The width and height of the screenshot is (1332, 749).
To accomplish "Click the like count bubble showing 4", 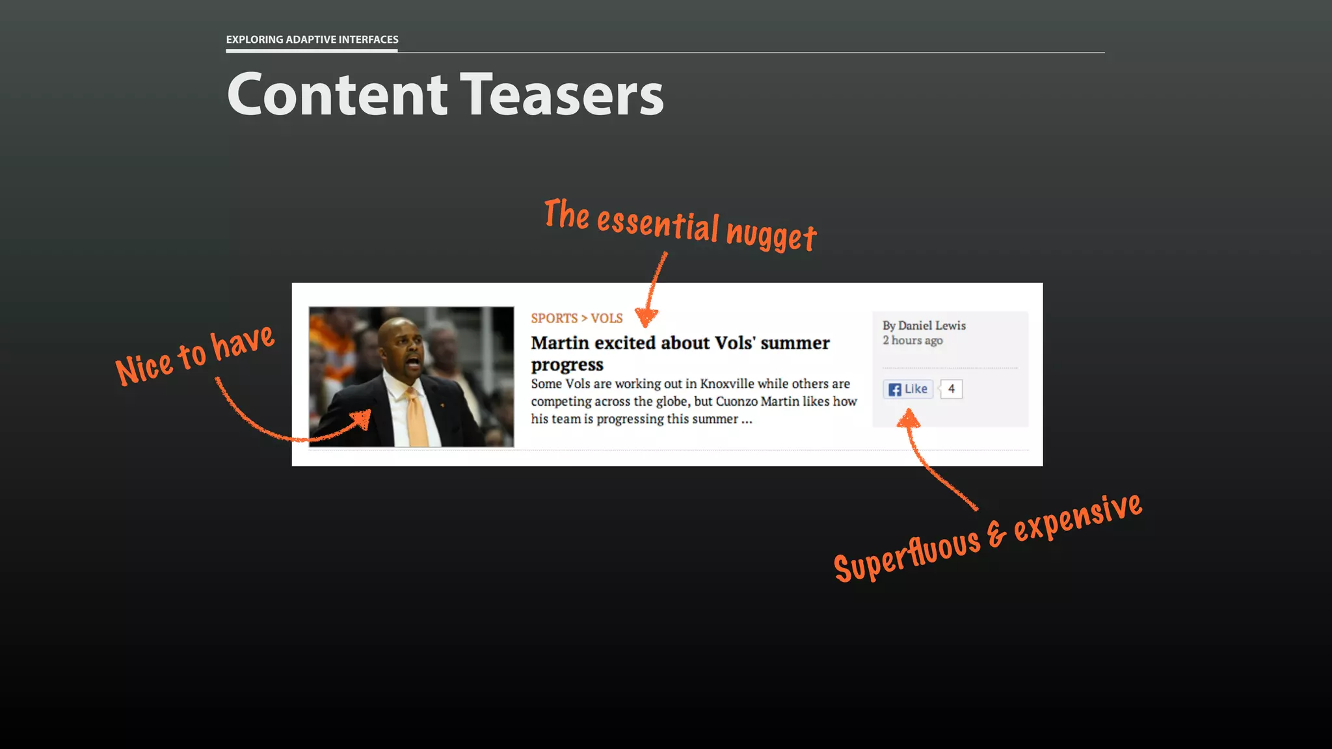I will pyautogui.click(x=951, y=389).
